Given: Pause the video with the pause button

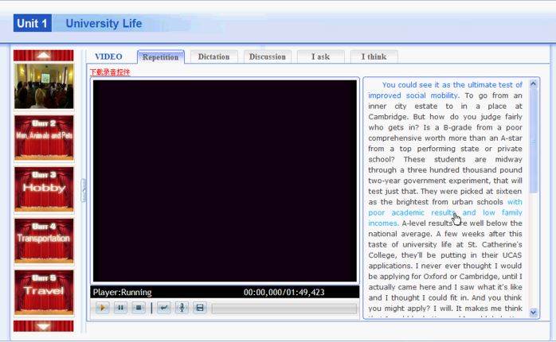Looking at the screenshot, I should pos(120,308).
